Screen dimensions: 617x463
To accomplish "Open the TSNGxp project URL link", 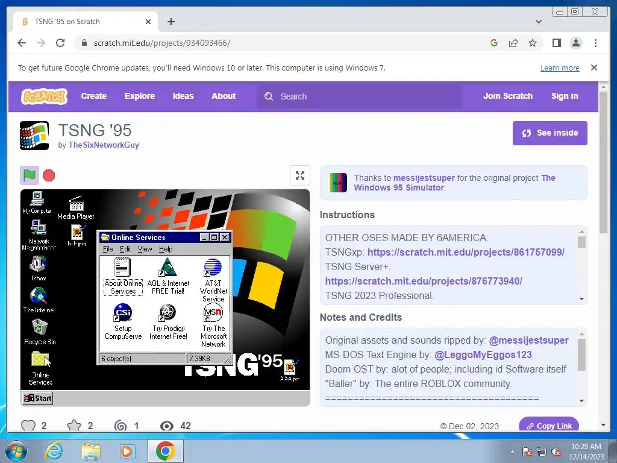I will (x=466, y=252).
